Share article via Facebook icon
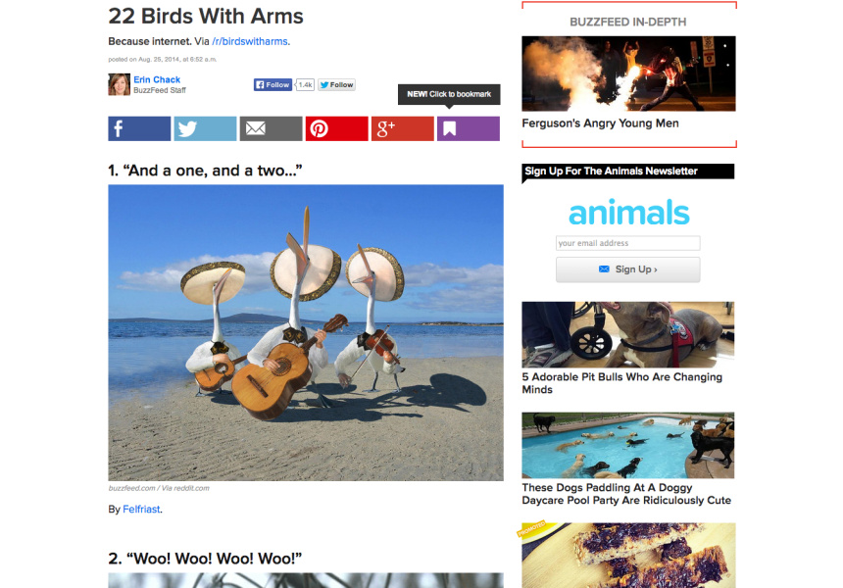Image resolution: width=843 pixels, height=588 pixels. (x=139, y=129)
